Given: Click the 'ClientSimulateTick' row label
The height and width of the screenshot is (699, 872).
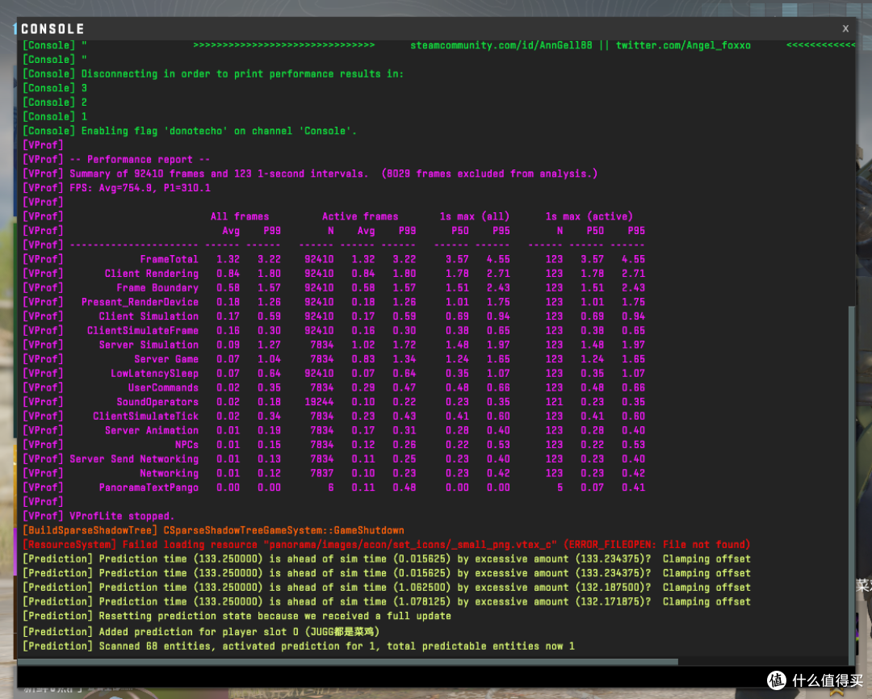Looking at the screenshot, I should click(145, 416).
